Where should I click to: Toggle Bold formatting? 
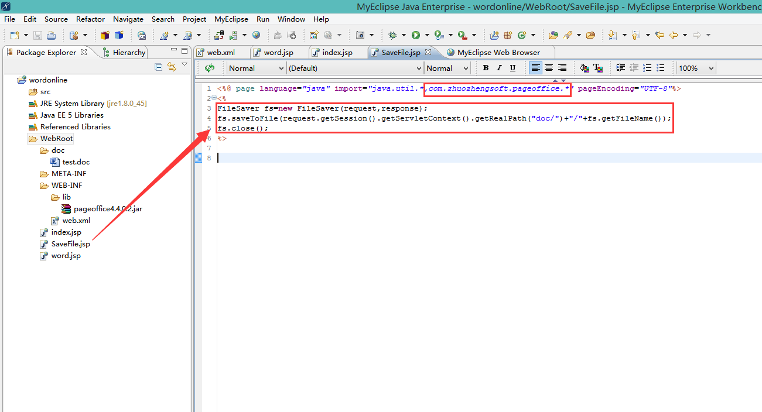[x=486, y=68]
